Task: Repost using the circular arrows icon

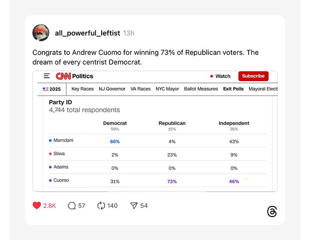Action: [x=101, y=205]
